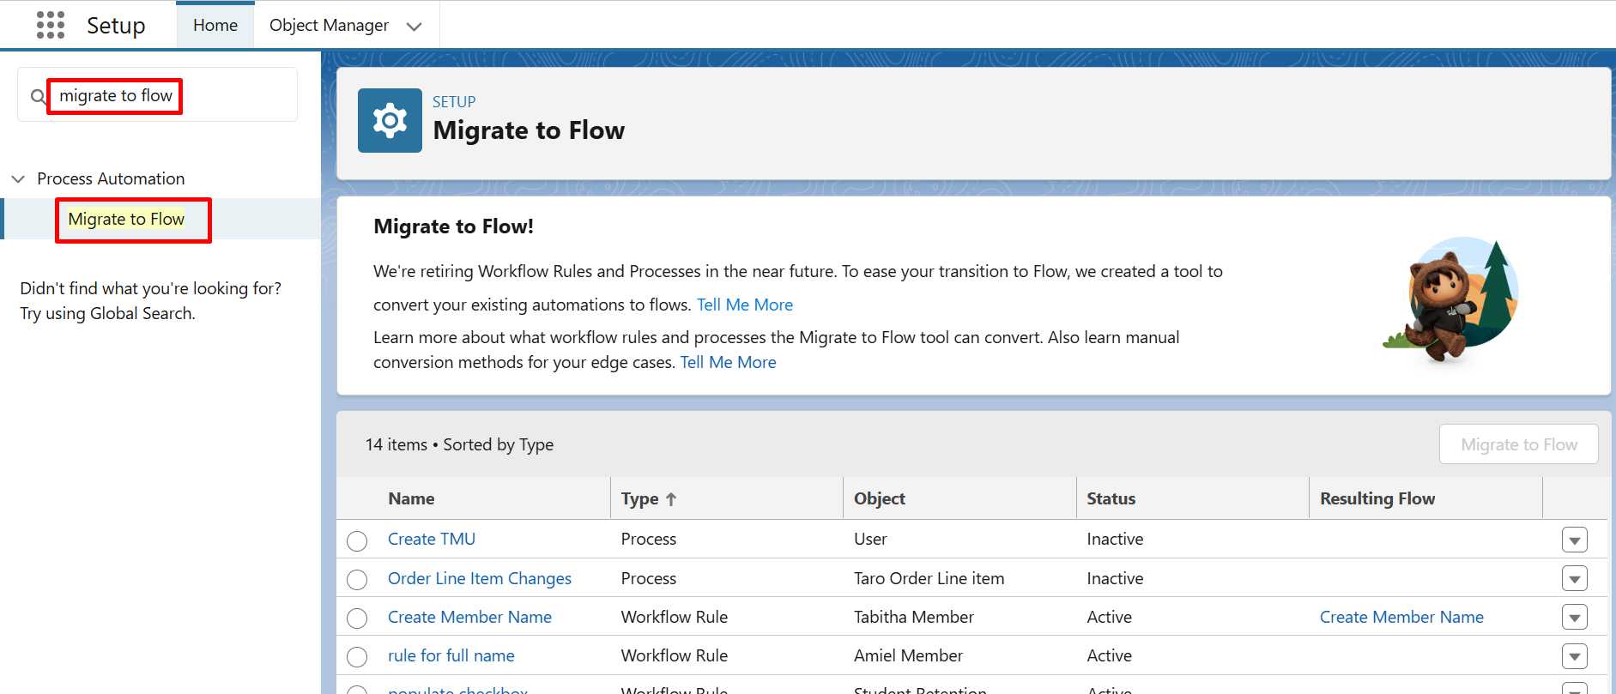Sort by the Status column header
This screenshot has height=694, width=1616.
pyautogui.click(x=1111, y=498)
